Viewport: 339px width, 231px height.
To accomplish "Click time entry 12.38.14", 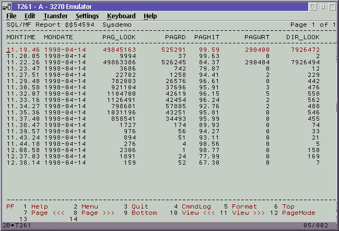I will [x=23, y=163].
